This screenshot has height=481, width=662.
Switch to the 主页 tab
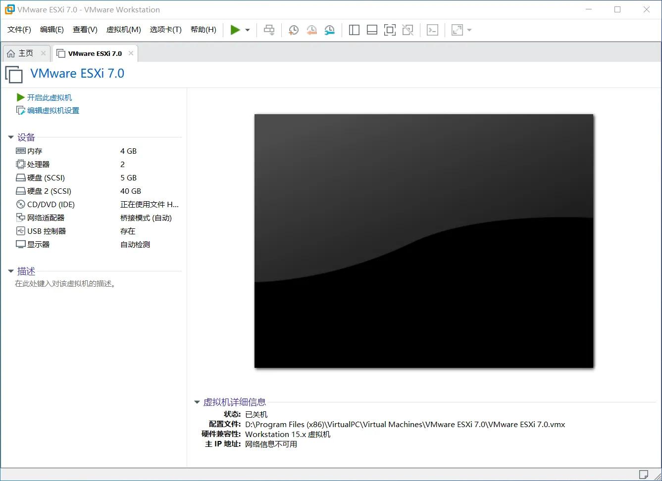click(x=26, y=53)
